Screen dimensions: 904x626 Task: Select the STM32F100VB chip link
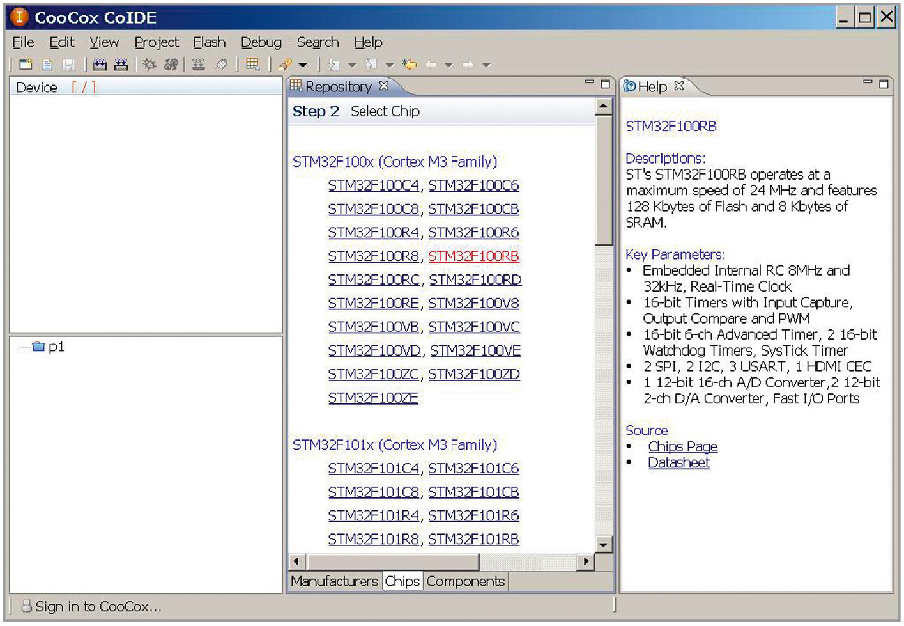[373, 327]
